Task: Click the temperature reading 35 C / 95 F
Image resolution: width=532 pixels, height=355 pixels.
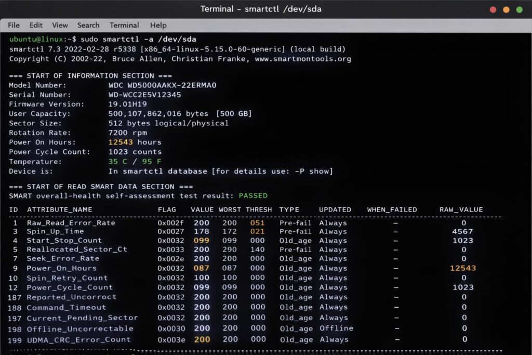Action: [x=135, y=162]
